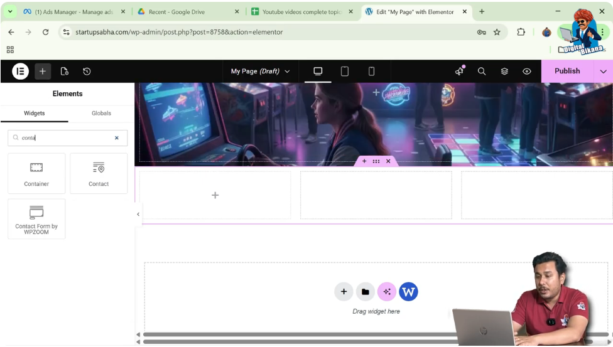Open the My Page (Draft) dropdown
Image resolution: width=613 pixels, height=347 pixels.
point(260,71)
